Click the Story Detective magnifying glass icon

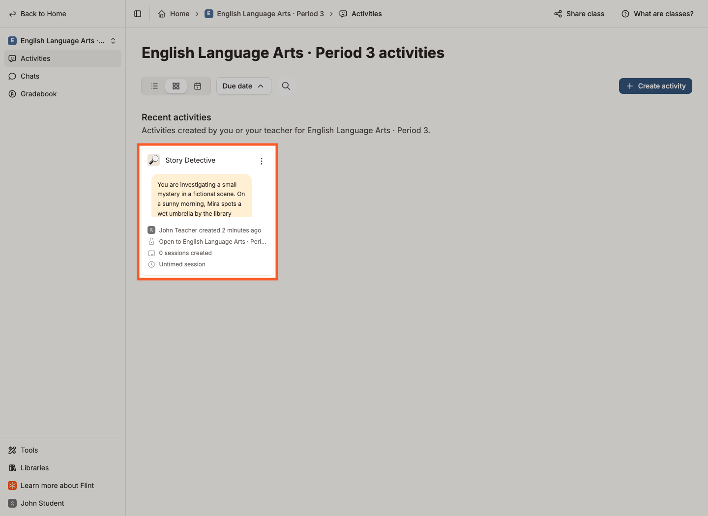[154, 160]
